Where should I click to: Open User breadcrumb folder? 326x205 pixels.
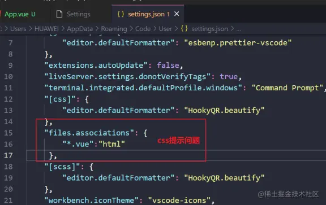[165, 29]
